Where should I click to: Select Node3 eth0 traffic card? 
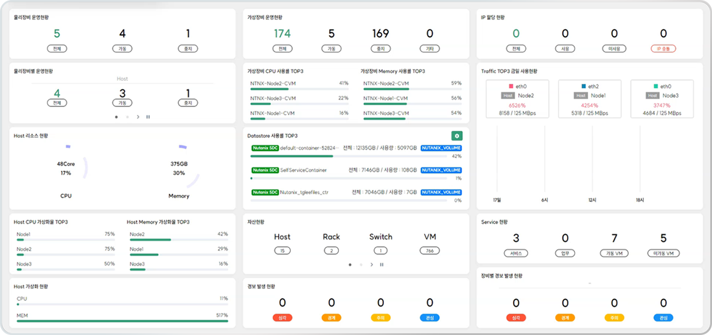(x=661, y=99)
